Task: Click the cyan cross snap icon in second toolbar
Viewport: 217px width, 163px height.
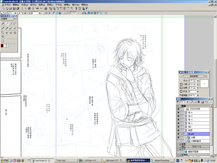Action: (x=57, y=13)
